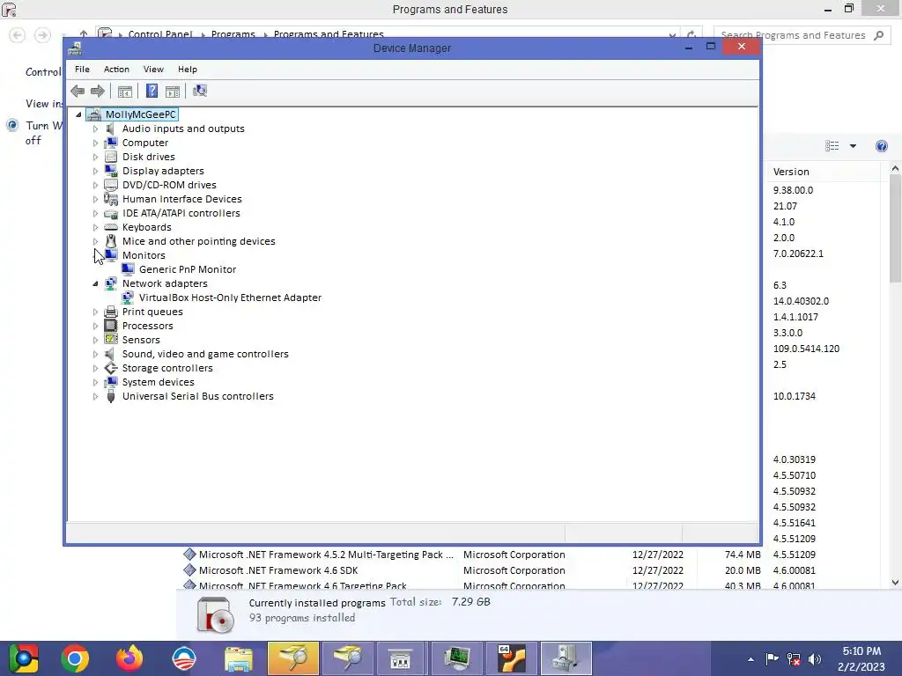Select the Universal Serial Bus controllers icon
Screen dimensions: 902x676
(111, 396)
